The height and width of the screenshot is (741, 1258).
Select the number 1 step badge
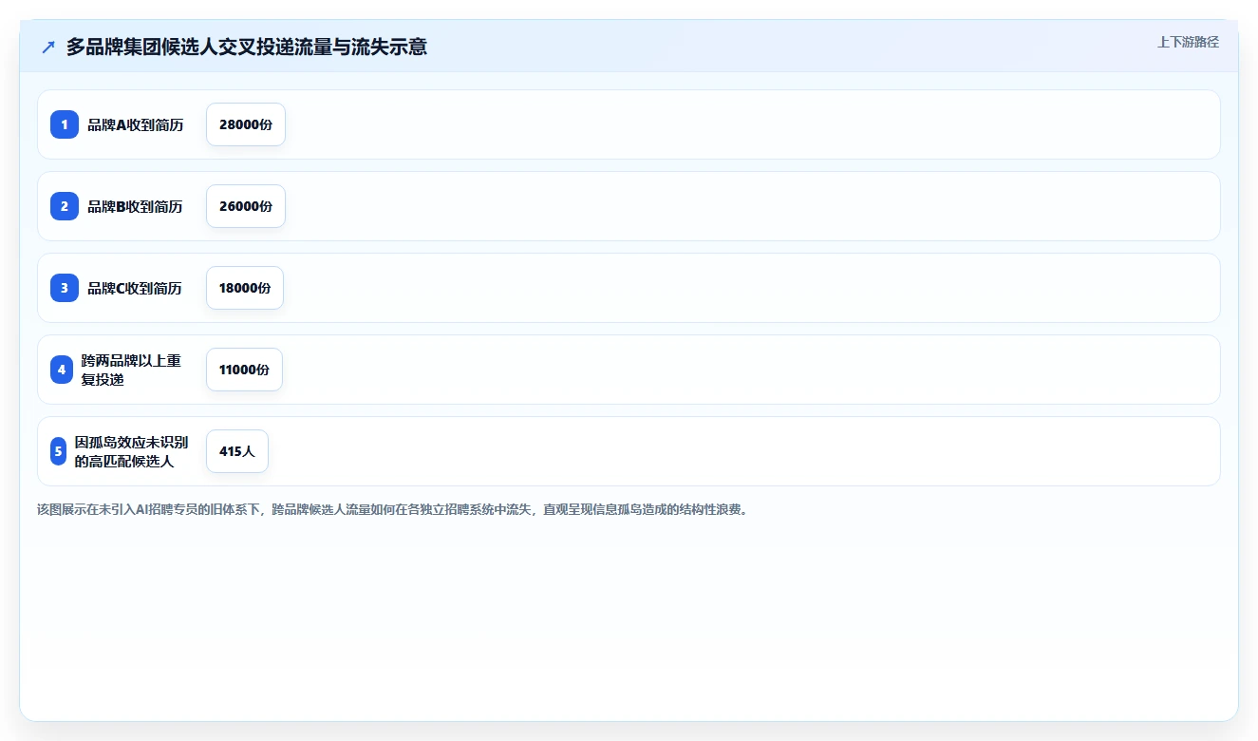[65, 124]
